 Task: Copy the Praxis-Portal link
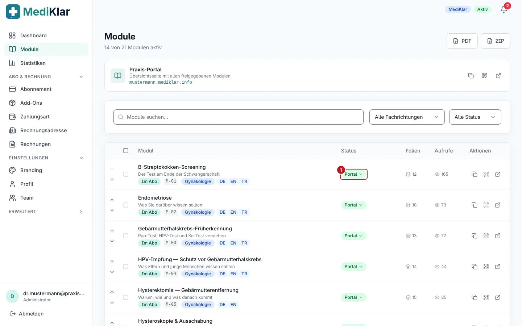tap(471, 76)
